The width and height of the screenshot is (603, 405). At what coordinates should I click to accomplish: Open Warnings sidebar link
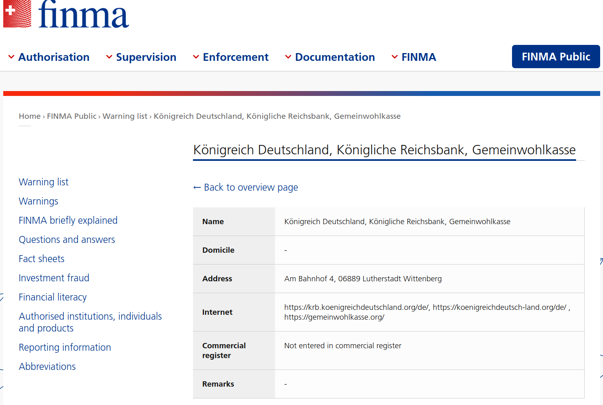pyautogui.click(x=38, y=201)
